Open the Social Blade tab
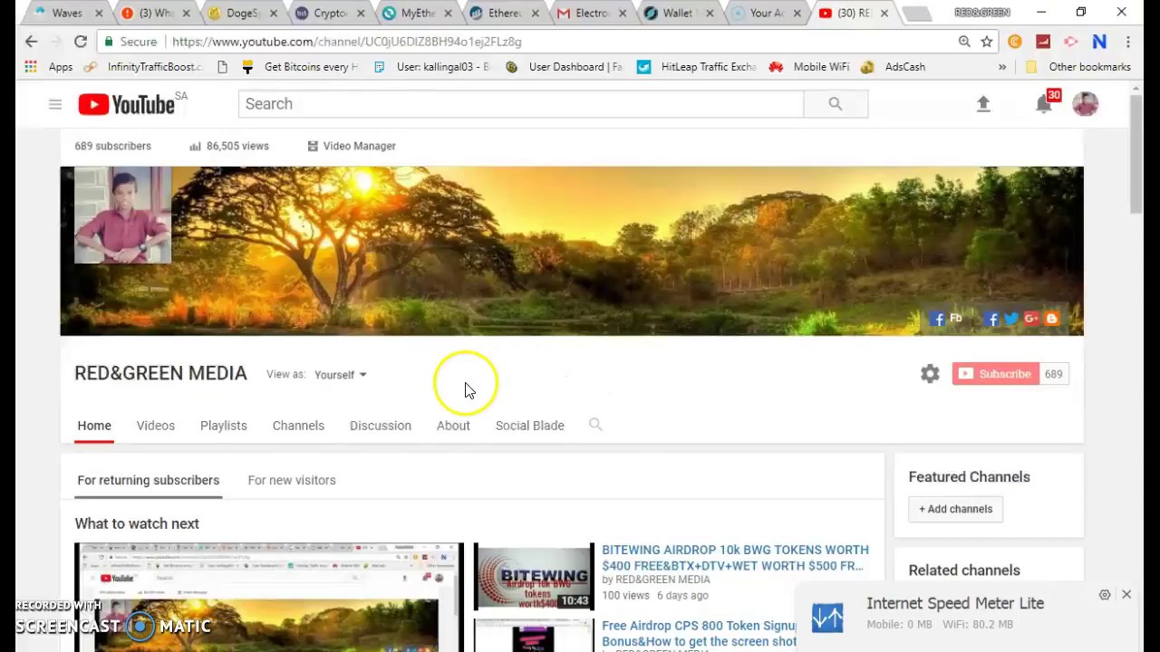 pos(530,426)
